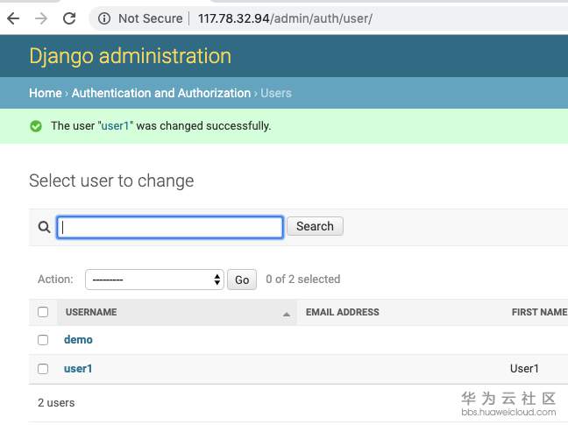Open user1 link in the table
The height and width of the screenshot is (425, 568).
(x=78, y=369)
